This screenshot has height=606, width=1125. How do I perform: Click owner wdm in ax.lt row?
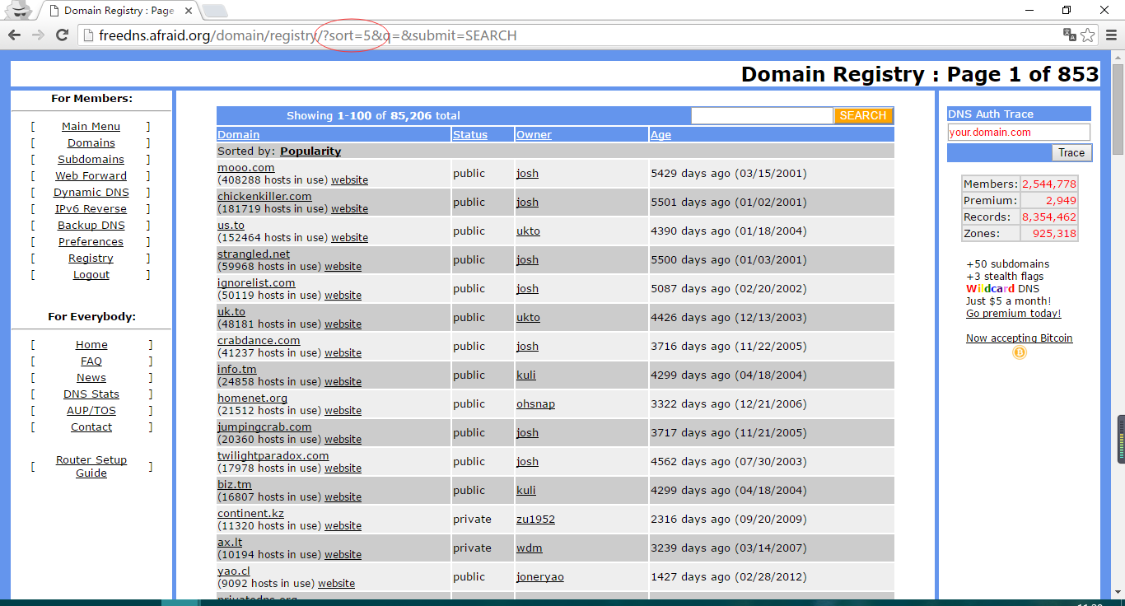(530, 548)
